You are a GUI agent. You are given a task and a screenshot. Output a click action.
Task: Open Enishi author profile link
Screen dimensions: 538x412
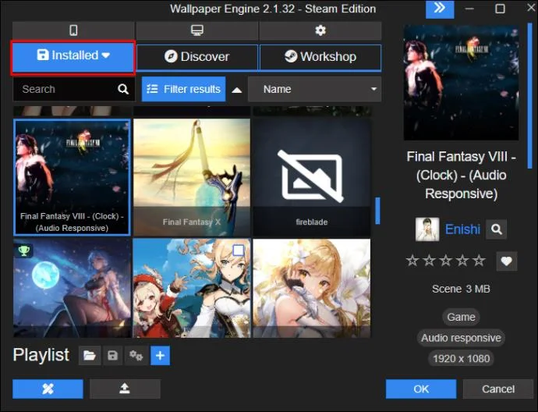tap(462, 229)
